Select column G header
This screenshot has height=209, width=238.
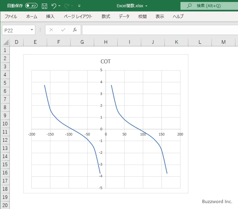point(82,42)
